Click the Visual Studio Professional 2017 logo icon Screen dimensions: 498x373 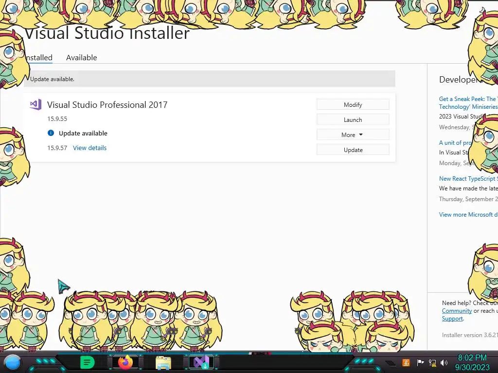coord(36,104)
